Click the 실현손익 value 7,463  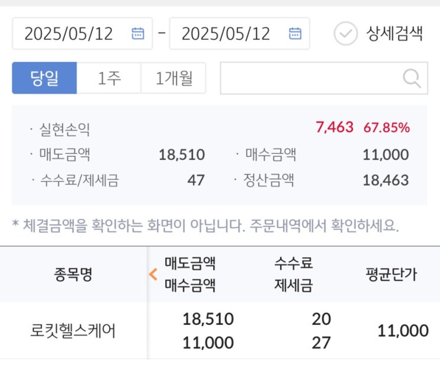point(334,127)
